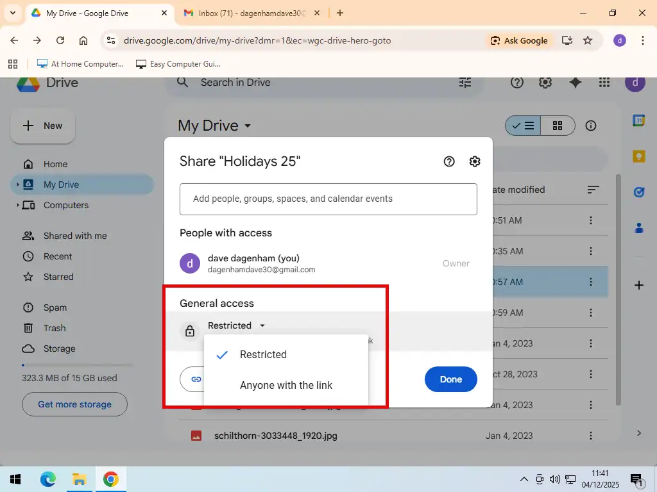Open share dialog settings gear
The height and width of the screenshot is (492, 657).
click(x=475, y=161)
